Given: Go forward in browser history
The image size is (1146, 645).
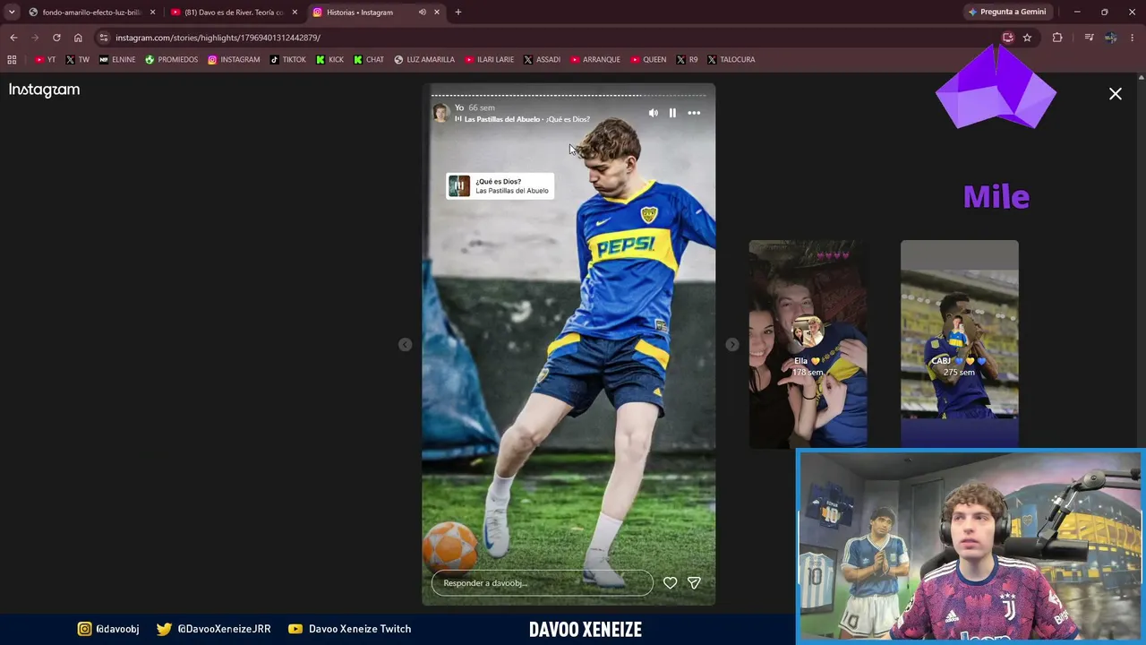Looking at the screenshot, I should click(x=35, y=38).
